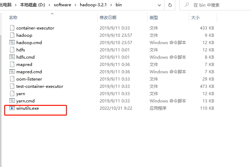This screenshot has width=251, height=167.
Task: Click the 433 KB size value
Action: pos(207,28)
